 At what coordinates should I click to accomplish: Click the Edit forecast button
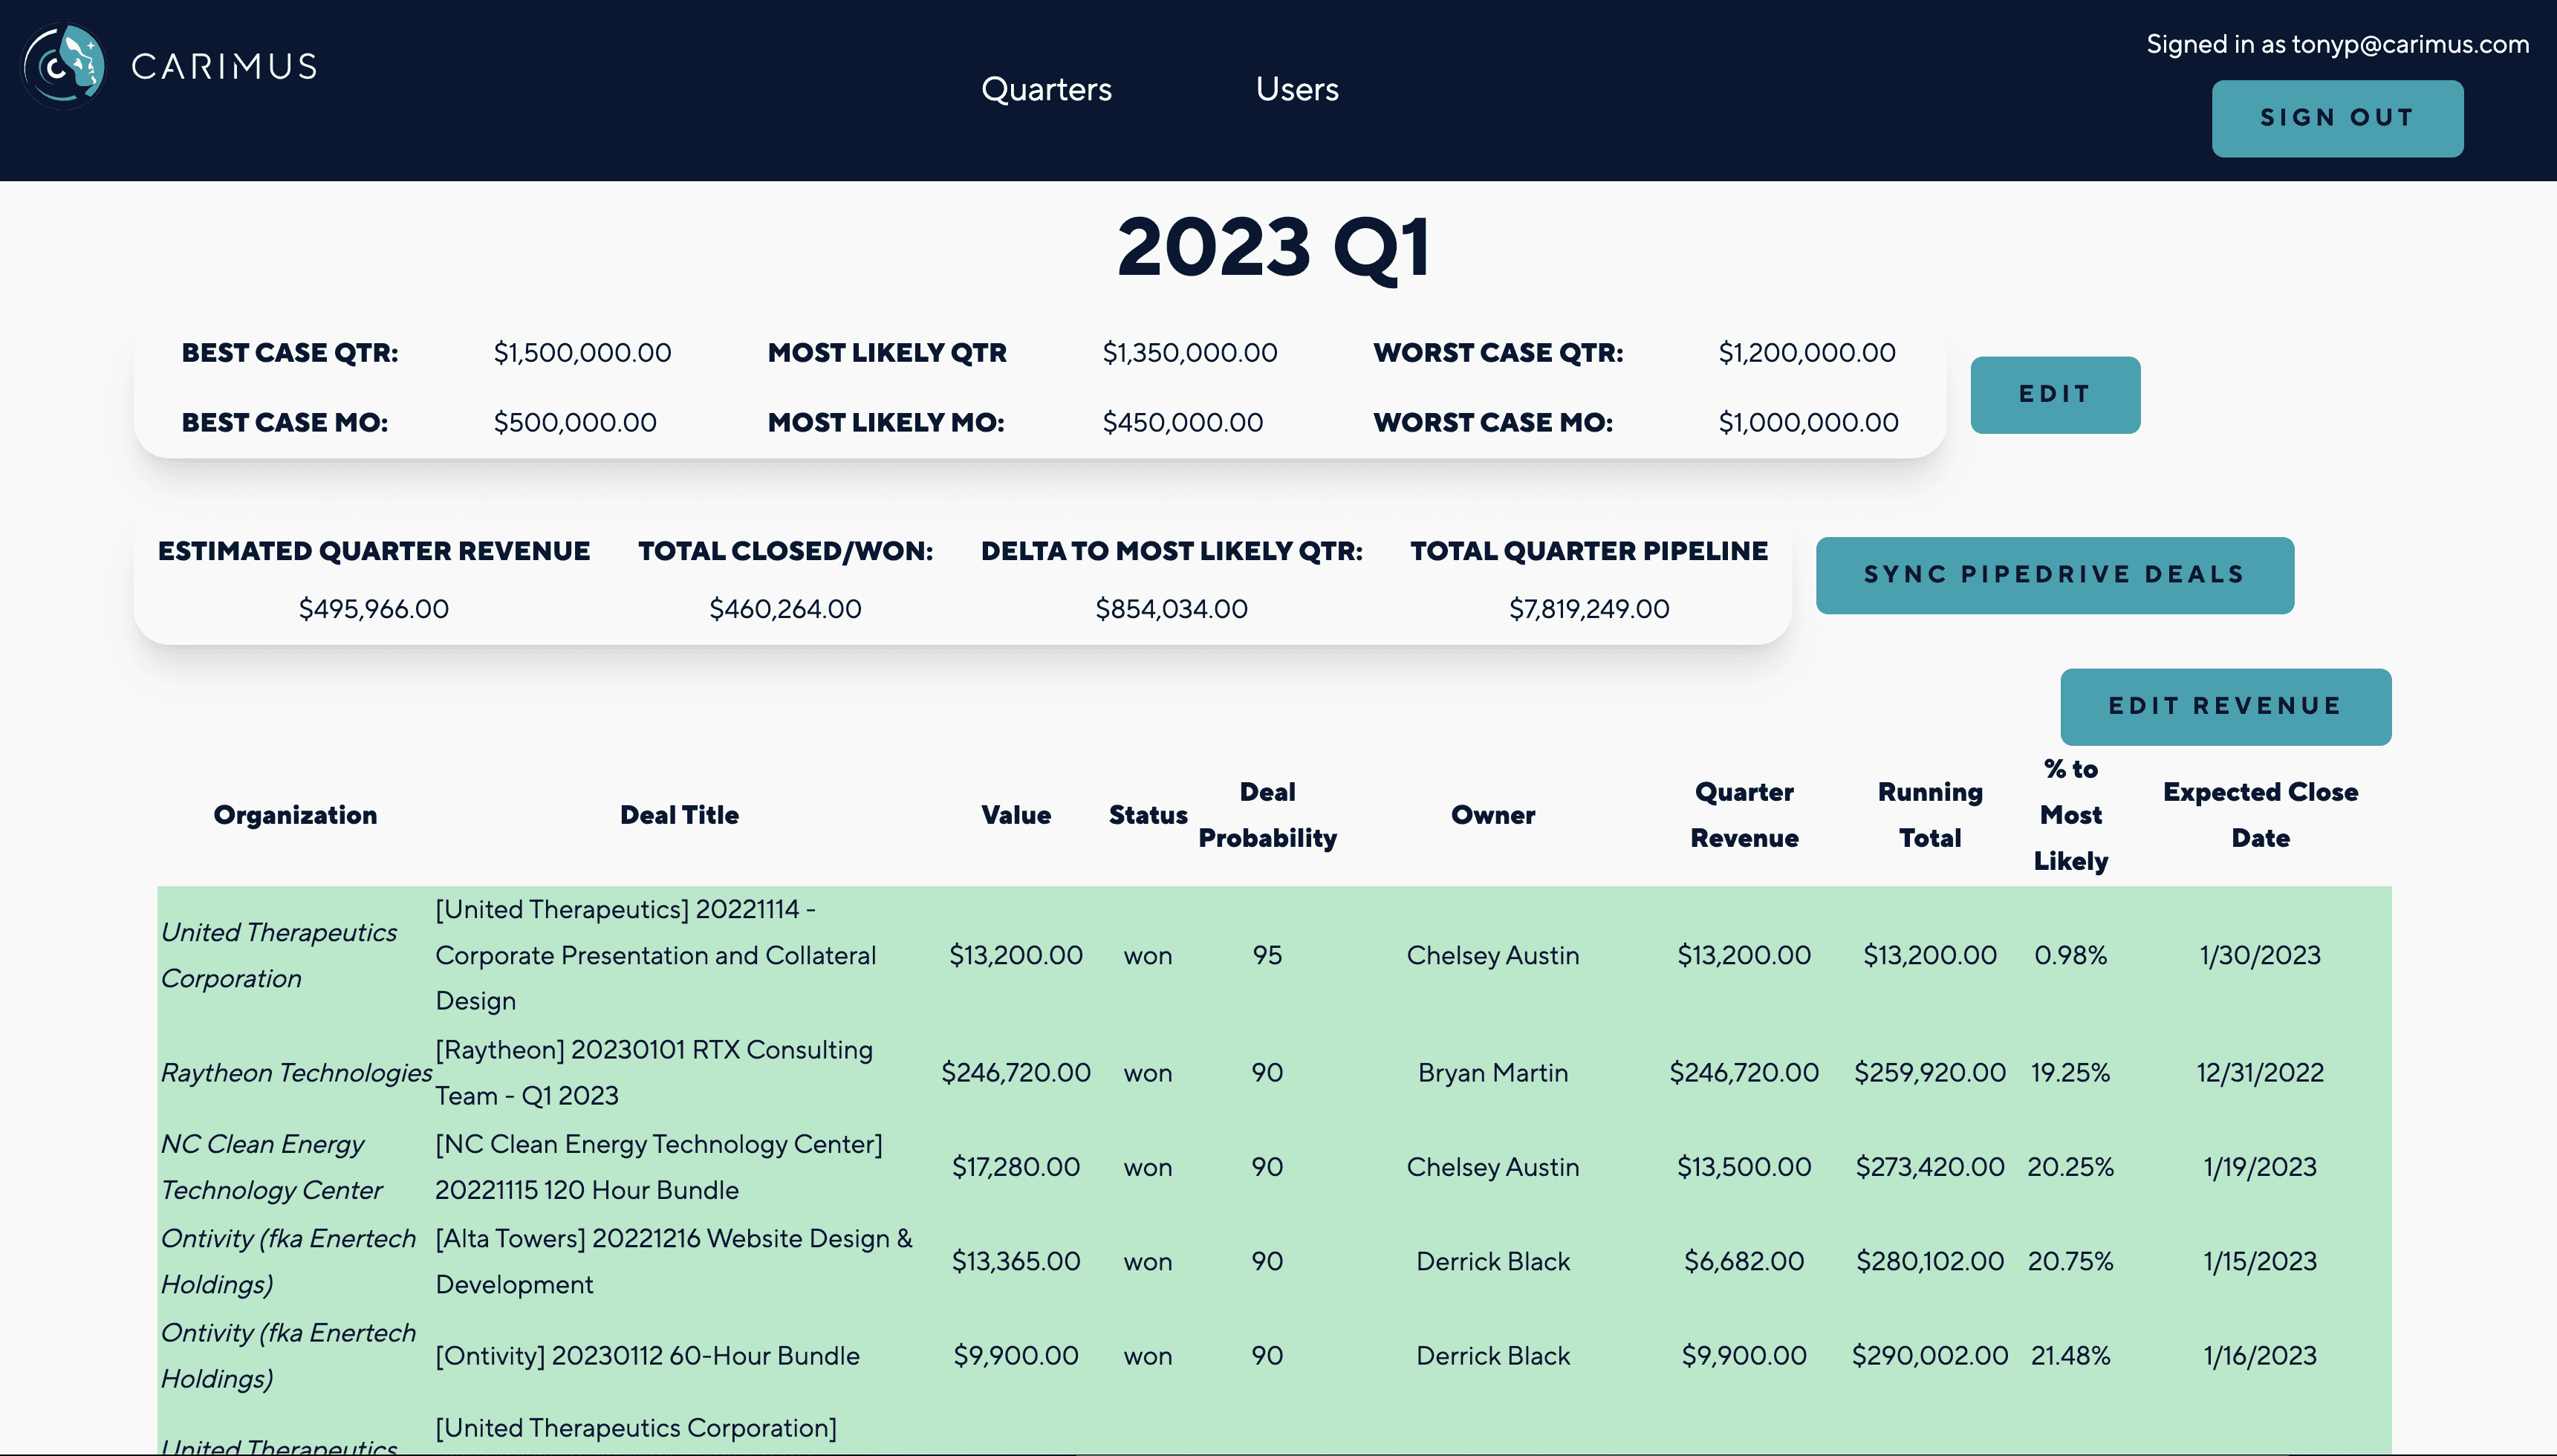point(2055,394)
